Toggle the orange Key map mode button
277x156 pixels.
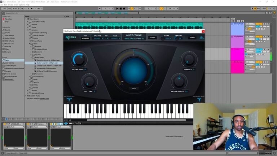click(x=255, y=9)
